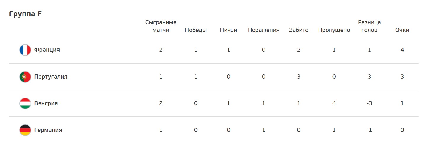Click the France flag icon

pos(25,50)
